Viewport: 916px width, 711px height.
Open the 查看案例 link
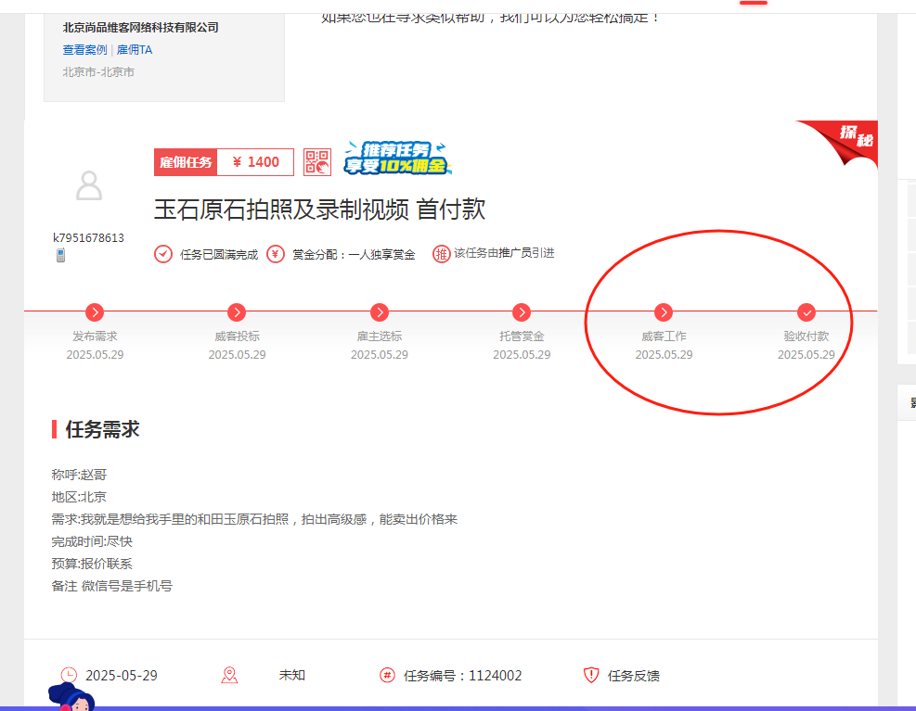click(84, 50)
